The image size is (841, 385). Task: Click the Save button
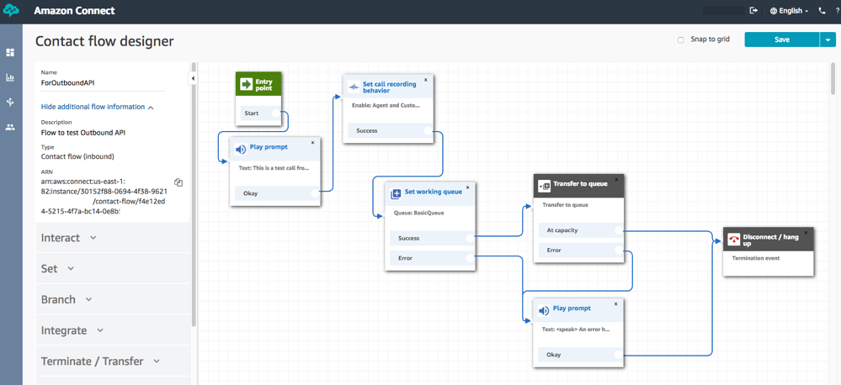click(x=781, y=40)
